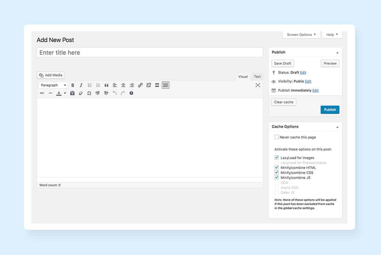Switch to the Text editor tab
Viewport: 381px width, 255px height.
coord(257,76)
